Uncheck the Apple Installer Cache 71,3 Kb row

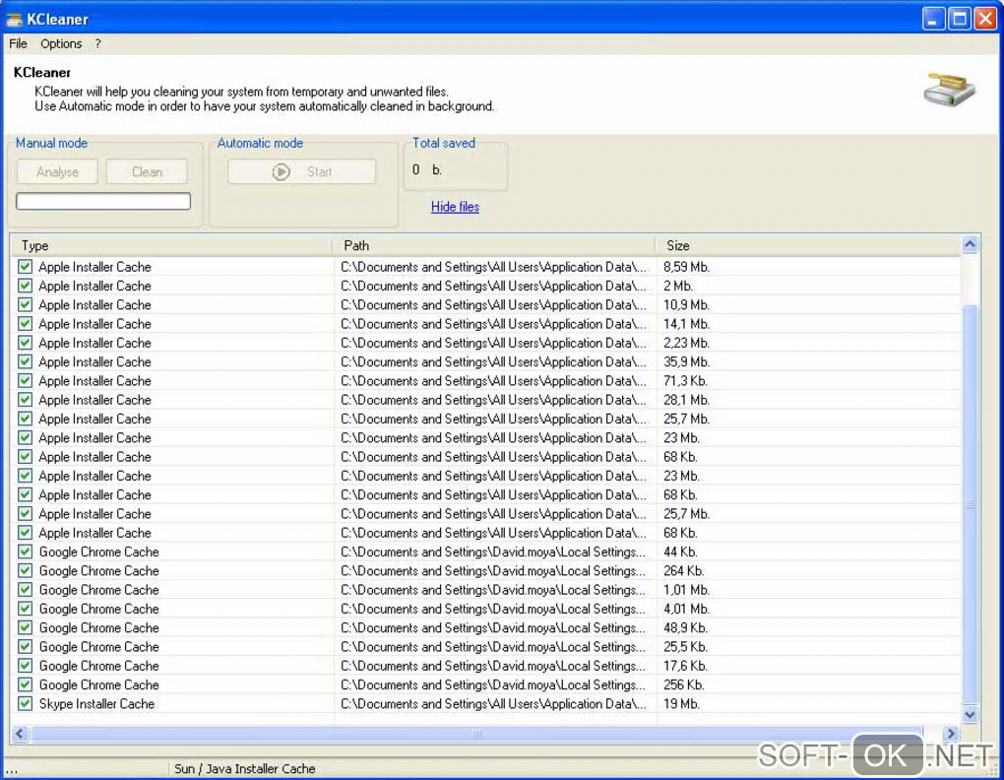(25, 380)
